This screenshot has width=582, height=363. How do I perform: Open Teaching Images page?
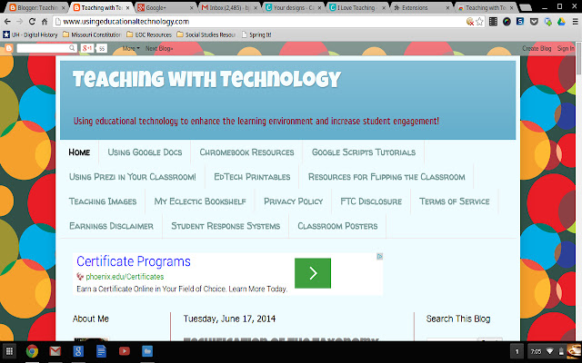tap(103, 201)
